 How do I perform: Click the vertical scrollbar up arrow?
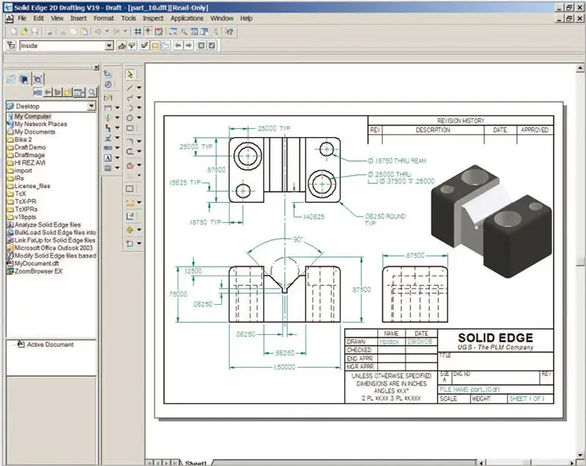pos(579,68)
